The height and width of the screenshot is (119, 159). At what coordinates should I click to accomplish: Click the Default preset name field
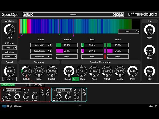pos(73,15)
